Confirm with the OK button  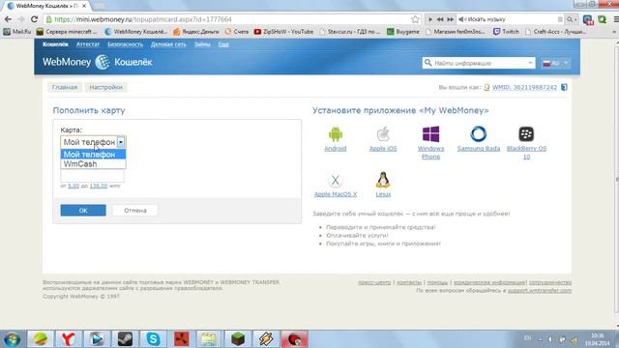tap(83, 211)
